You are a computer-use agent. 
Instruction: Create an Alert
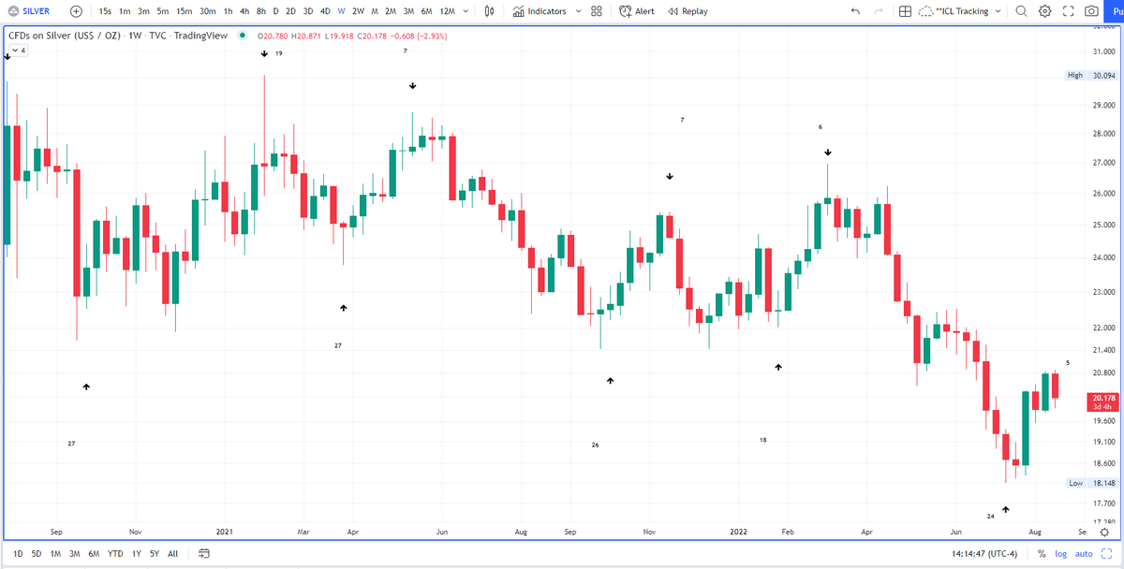pyautogui.click(x=637, y=11)
